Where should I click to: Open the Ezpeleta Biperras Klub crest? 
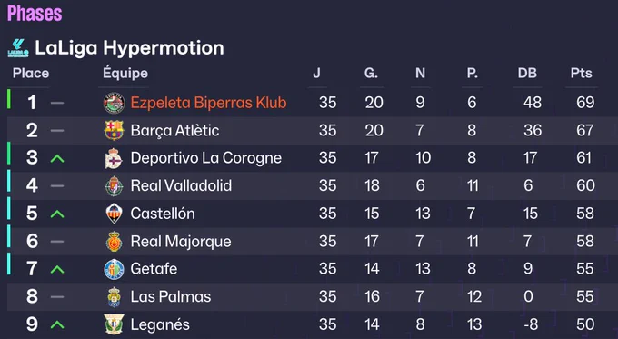coord(114,103)
